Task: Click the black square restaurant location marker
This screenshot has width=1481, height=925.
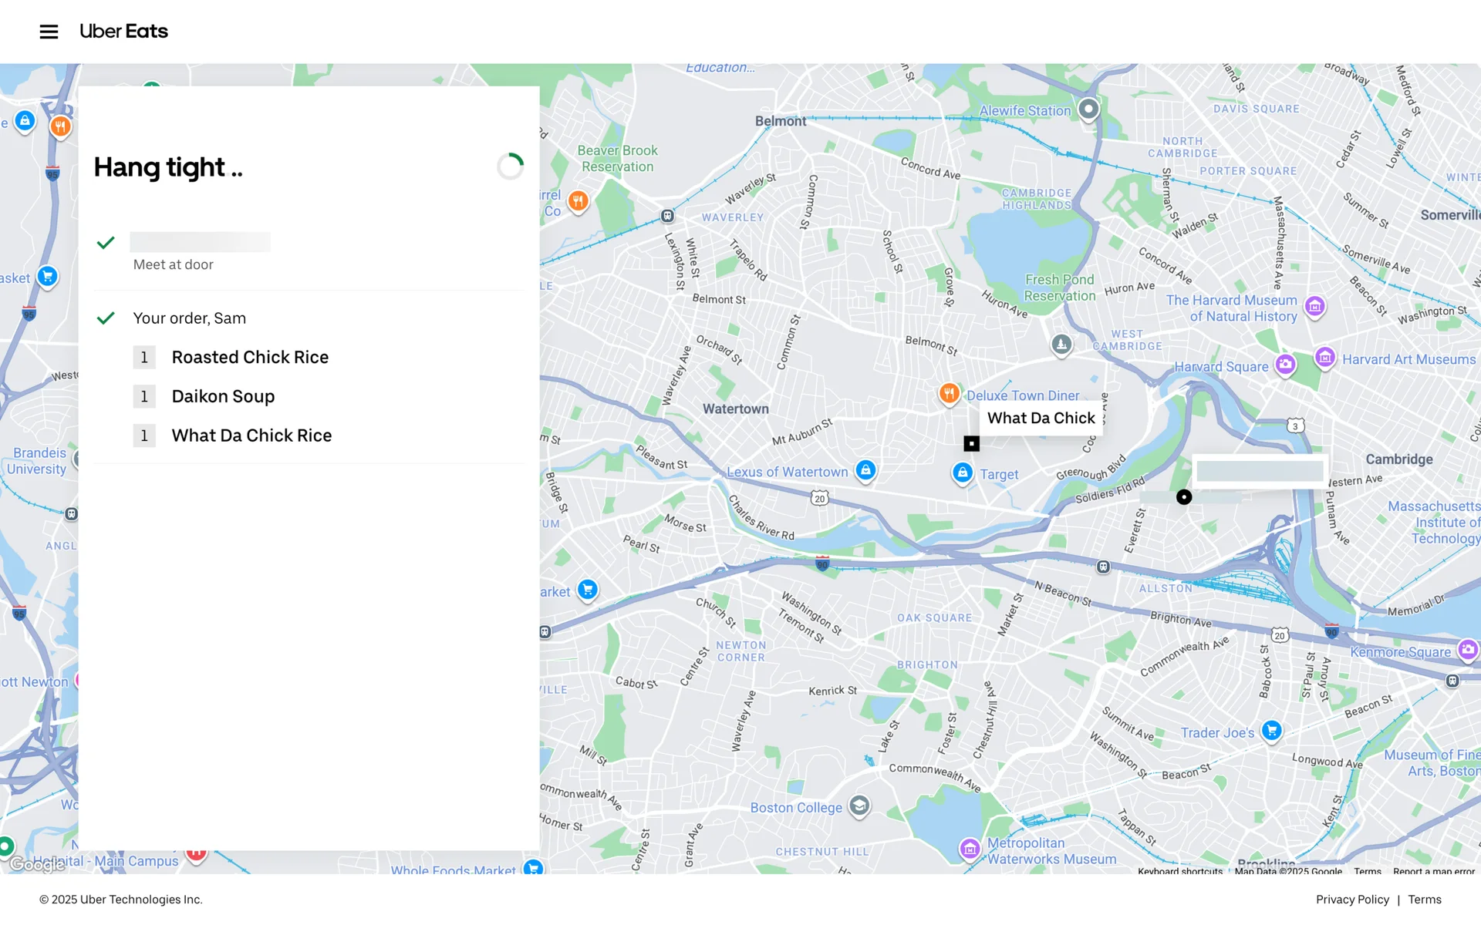Action: tap(971, 443)
